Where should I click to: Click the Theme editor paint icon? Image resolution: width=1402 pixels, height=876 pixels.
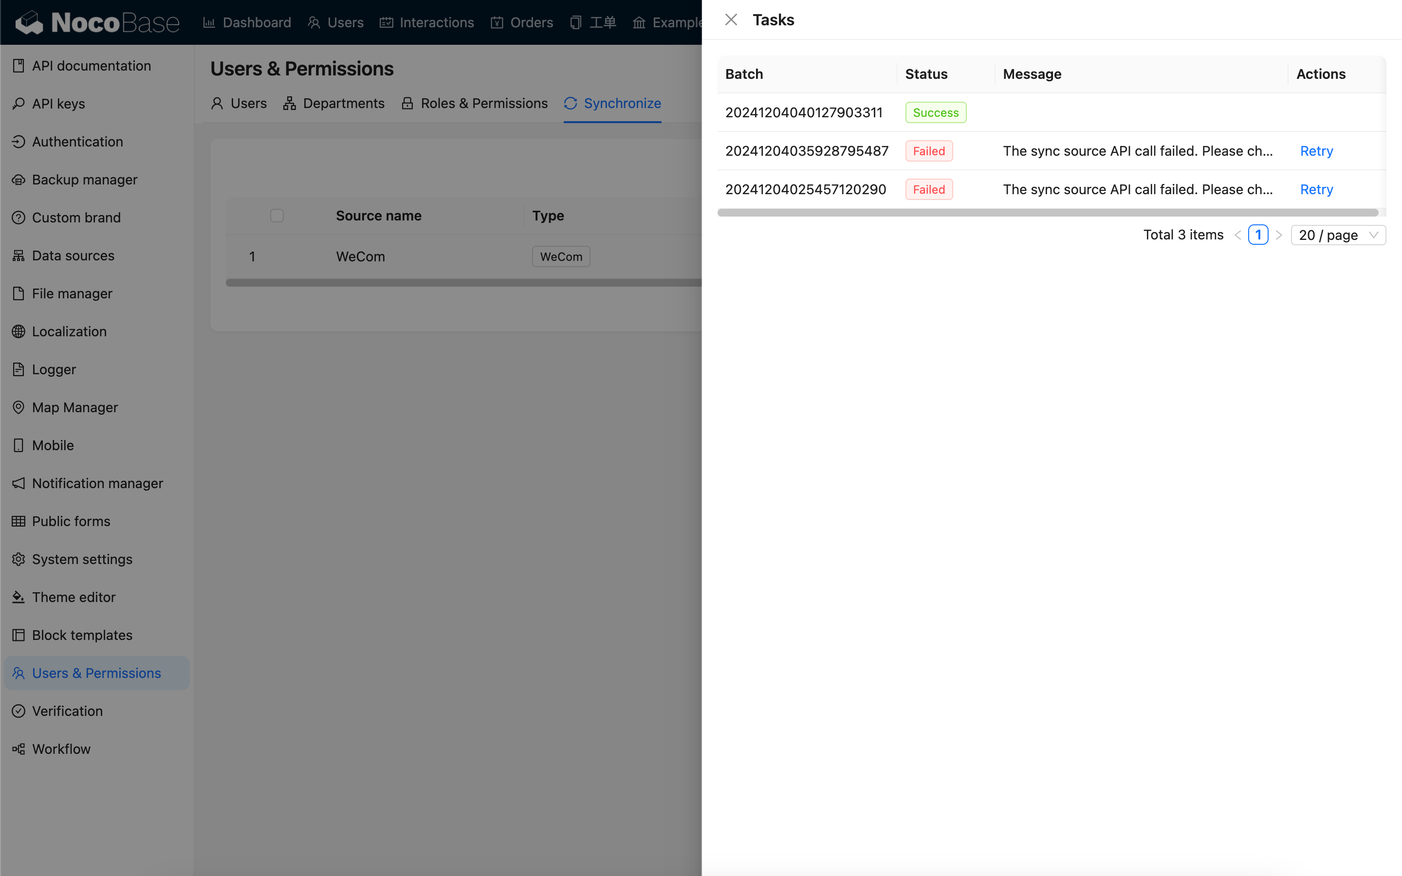[18, 597]
